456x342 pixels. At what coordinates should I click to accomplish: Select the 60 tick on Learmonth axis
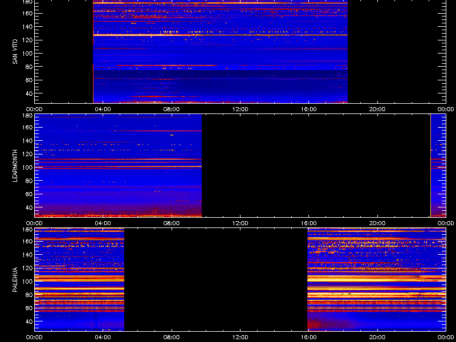pos(30,194)
